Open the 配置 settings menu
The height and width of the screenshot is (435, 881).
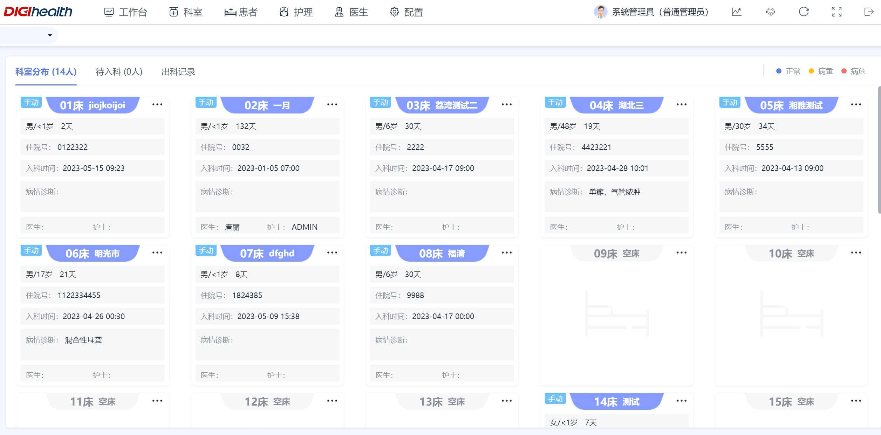click(x=407, y=12)
